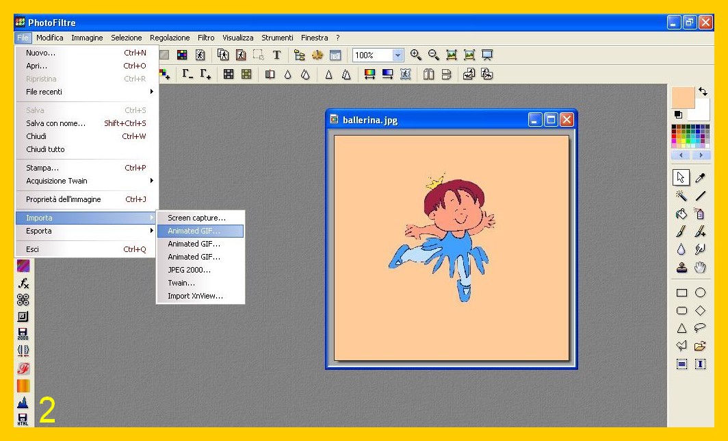Expand the File recenti submenu
The height and width of the screenshot is (441, 728).
click(x=87, y=92)
